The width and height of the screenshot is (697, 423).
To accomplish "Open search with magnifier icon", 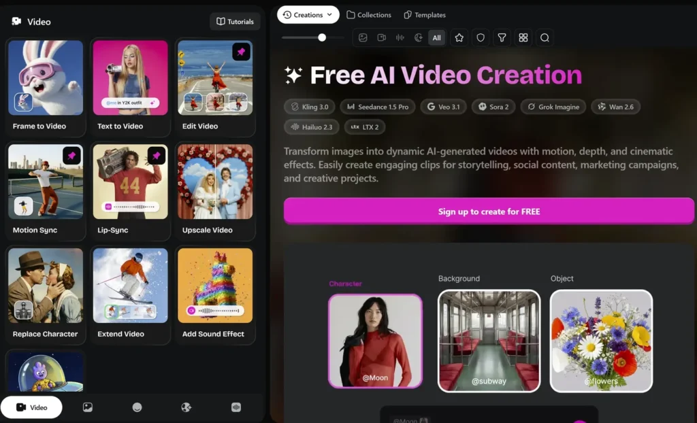I will click(x=545, y=38).
